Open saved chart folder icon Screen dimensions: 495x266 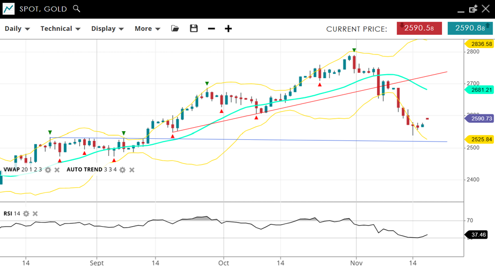click(x=175, y=29)
